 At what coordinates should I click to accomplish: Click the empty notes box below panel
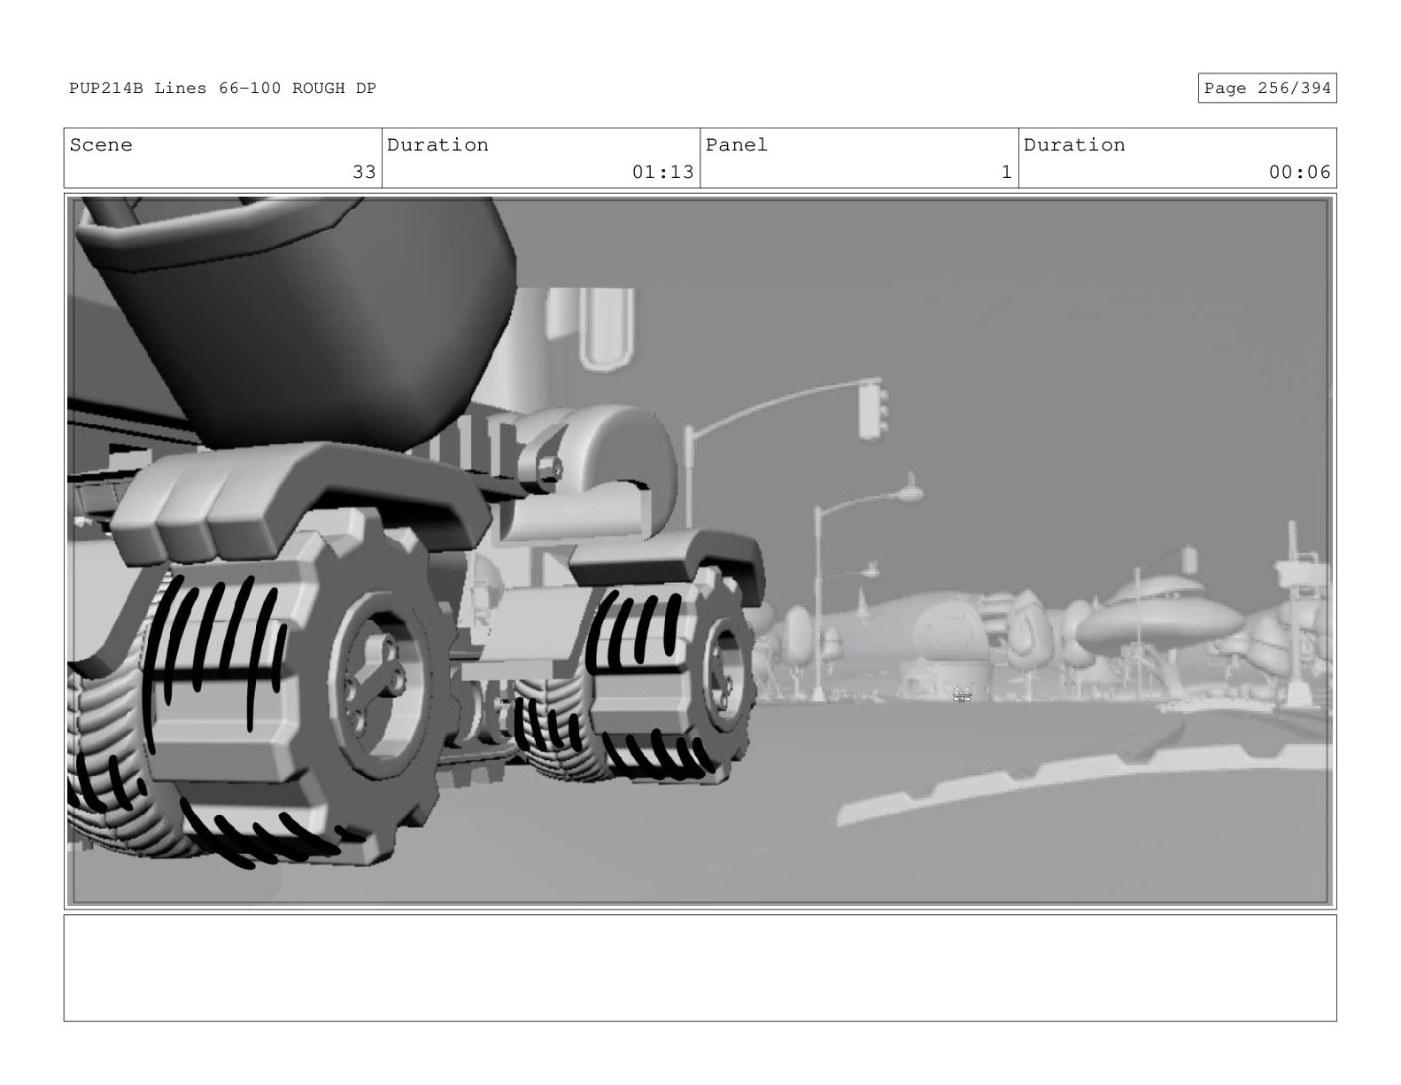[x=700, y=968]
